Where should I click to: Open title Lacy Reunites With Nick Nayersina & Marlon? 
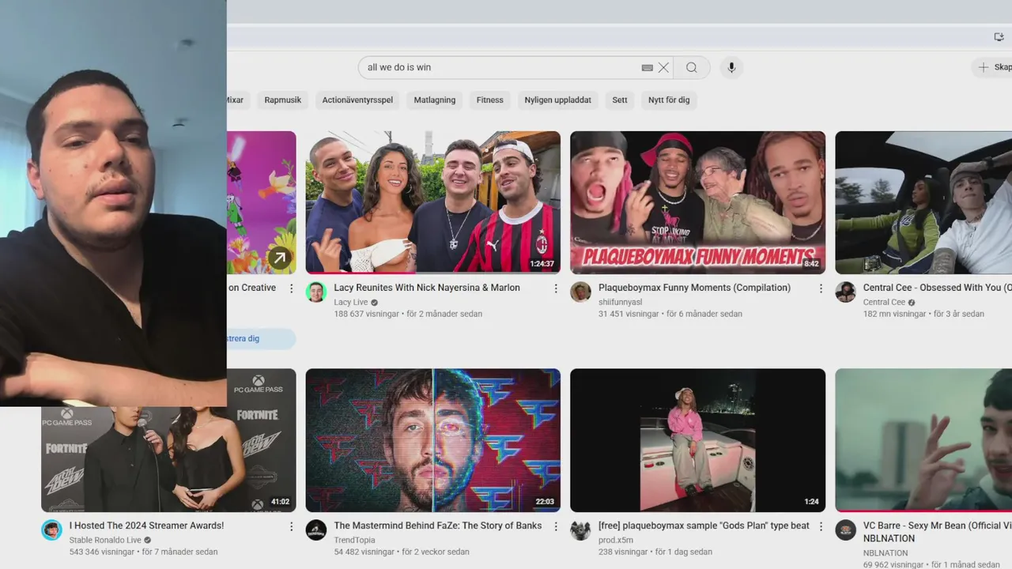point(427,288)
